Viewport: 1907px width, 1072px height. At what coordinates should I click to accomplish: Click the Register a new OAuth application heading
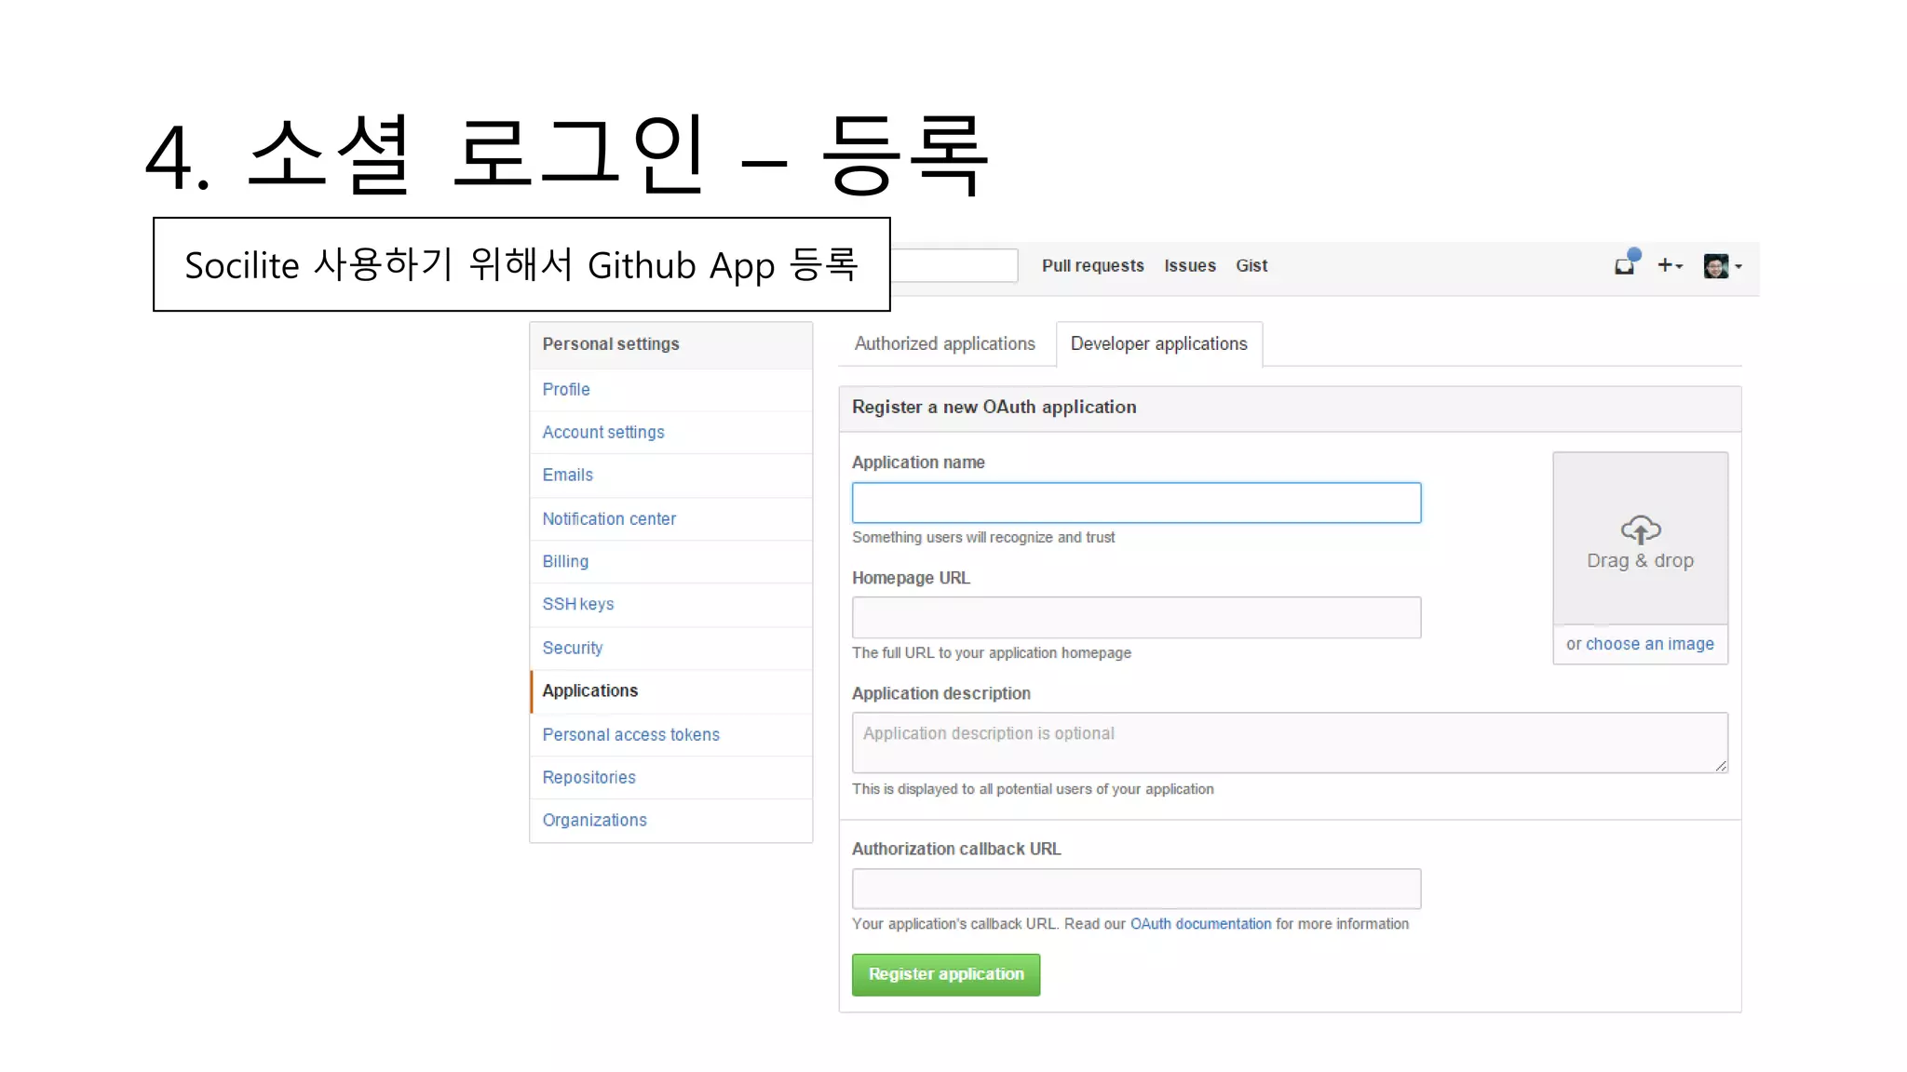tap(994, 408)
